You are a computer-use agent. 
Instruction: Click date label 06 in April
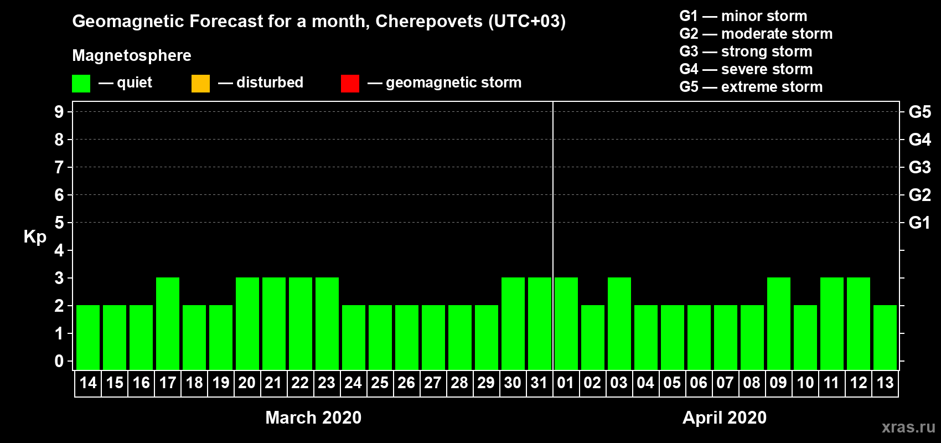(x=699, y=383)
